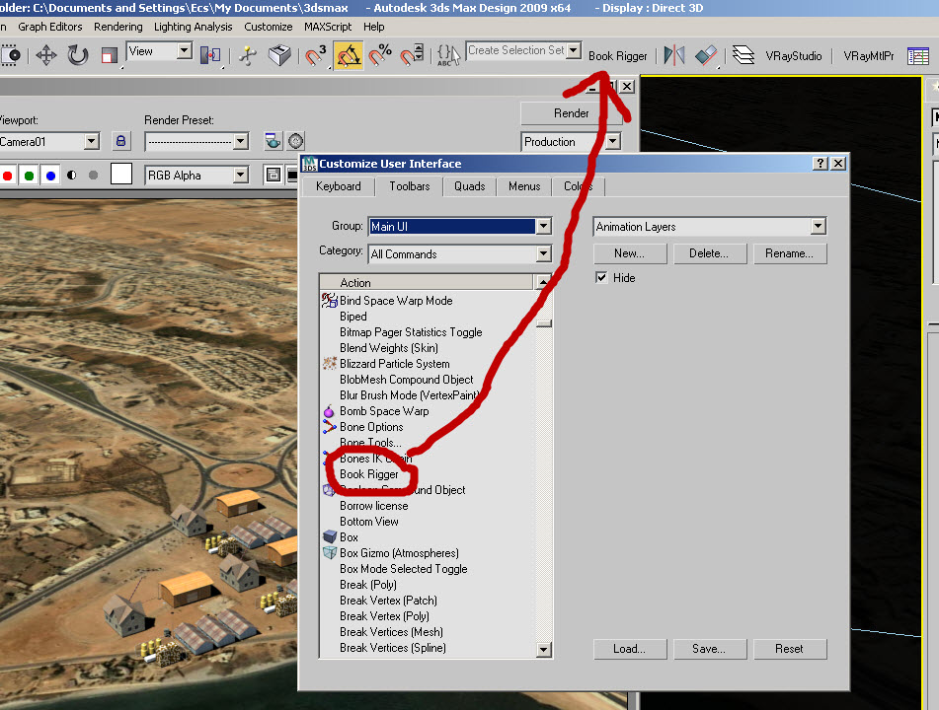Select Book Rigger in the action list
939x710 pixels.
pos(369,474)
